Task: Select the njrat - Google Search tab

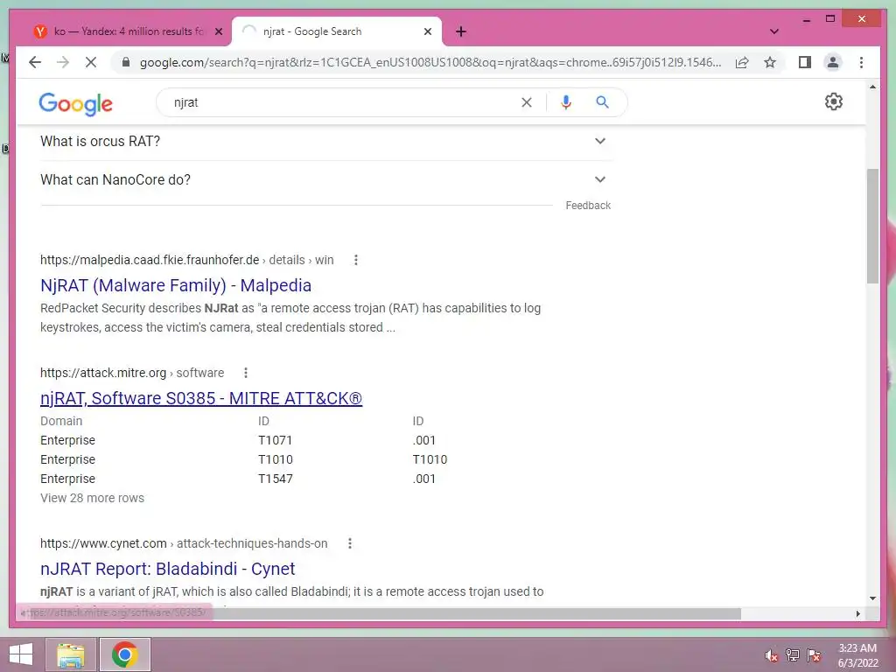Action: [337, 31]
